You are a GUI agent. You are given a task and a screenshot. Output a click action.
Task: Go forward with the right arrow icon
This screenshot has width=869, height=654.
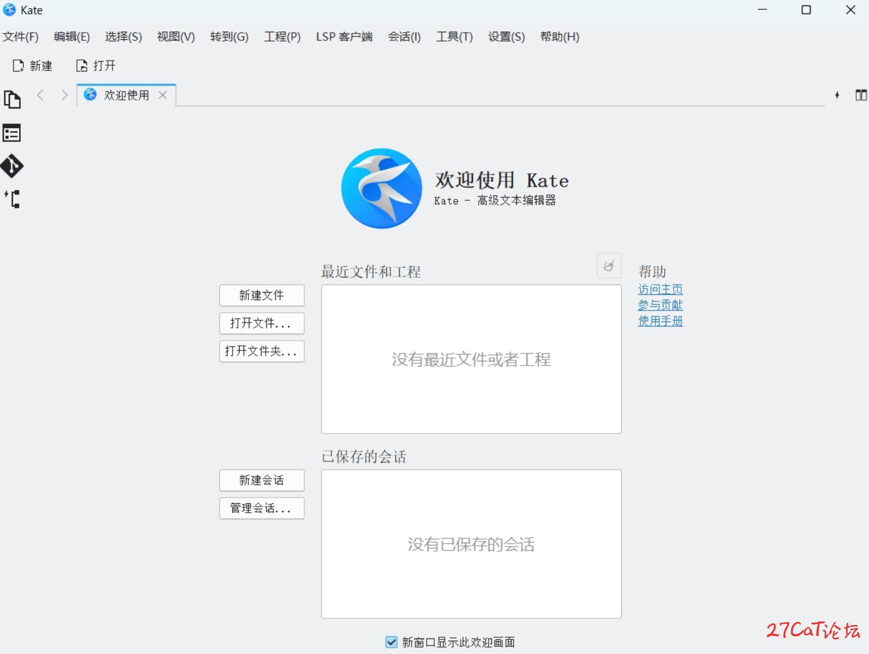pyautogui.click(x=64, y=95)
